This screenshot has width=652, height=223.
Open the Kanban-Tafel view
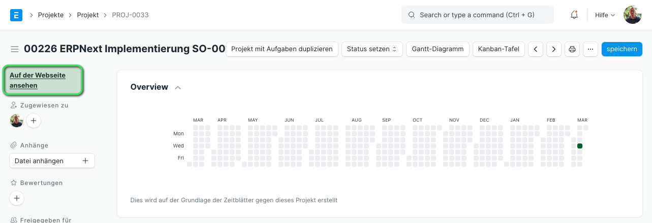point(499,49)
